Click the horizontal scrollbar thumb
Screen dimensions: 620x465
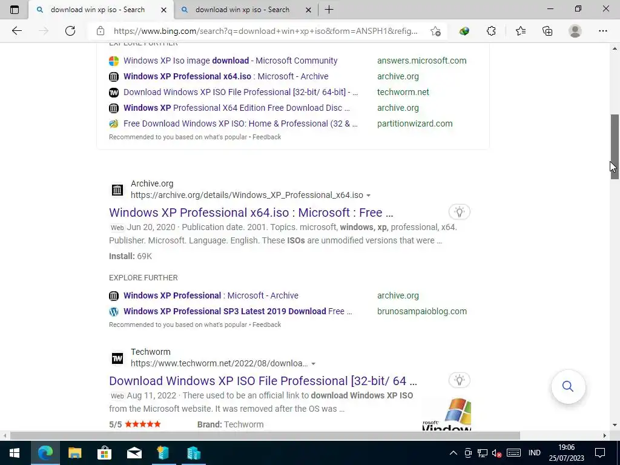[x=265, y=435]
